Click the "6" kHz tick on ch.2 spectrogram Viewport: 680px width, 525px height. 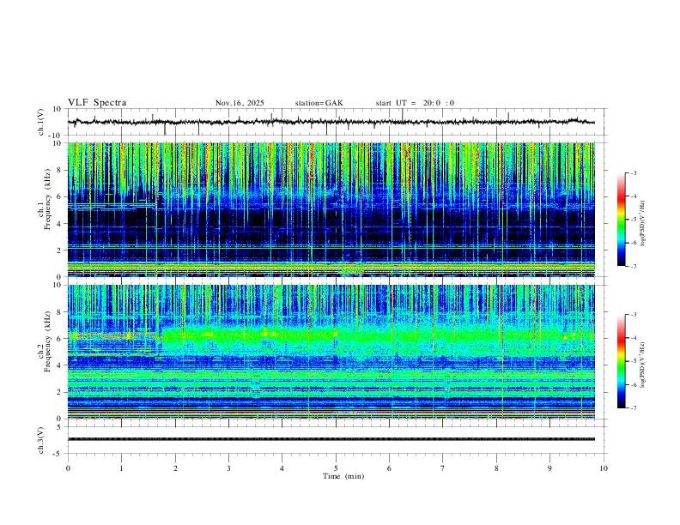(x=60, y=339)
